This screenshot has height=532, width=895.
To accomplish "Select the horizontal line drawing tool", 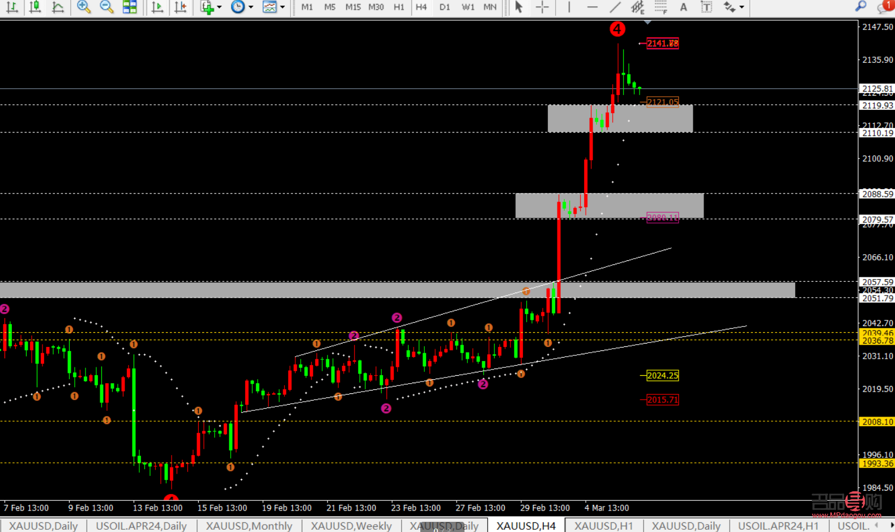I will 592,7.
